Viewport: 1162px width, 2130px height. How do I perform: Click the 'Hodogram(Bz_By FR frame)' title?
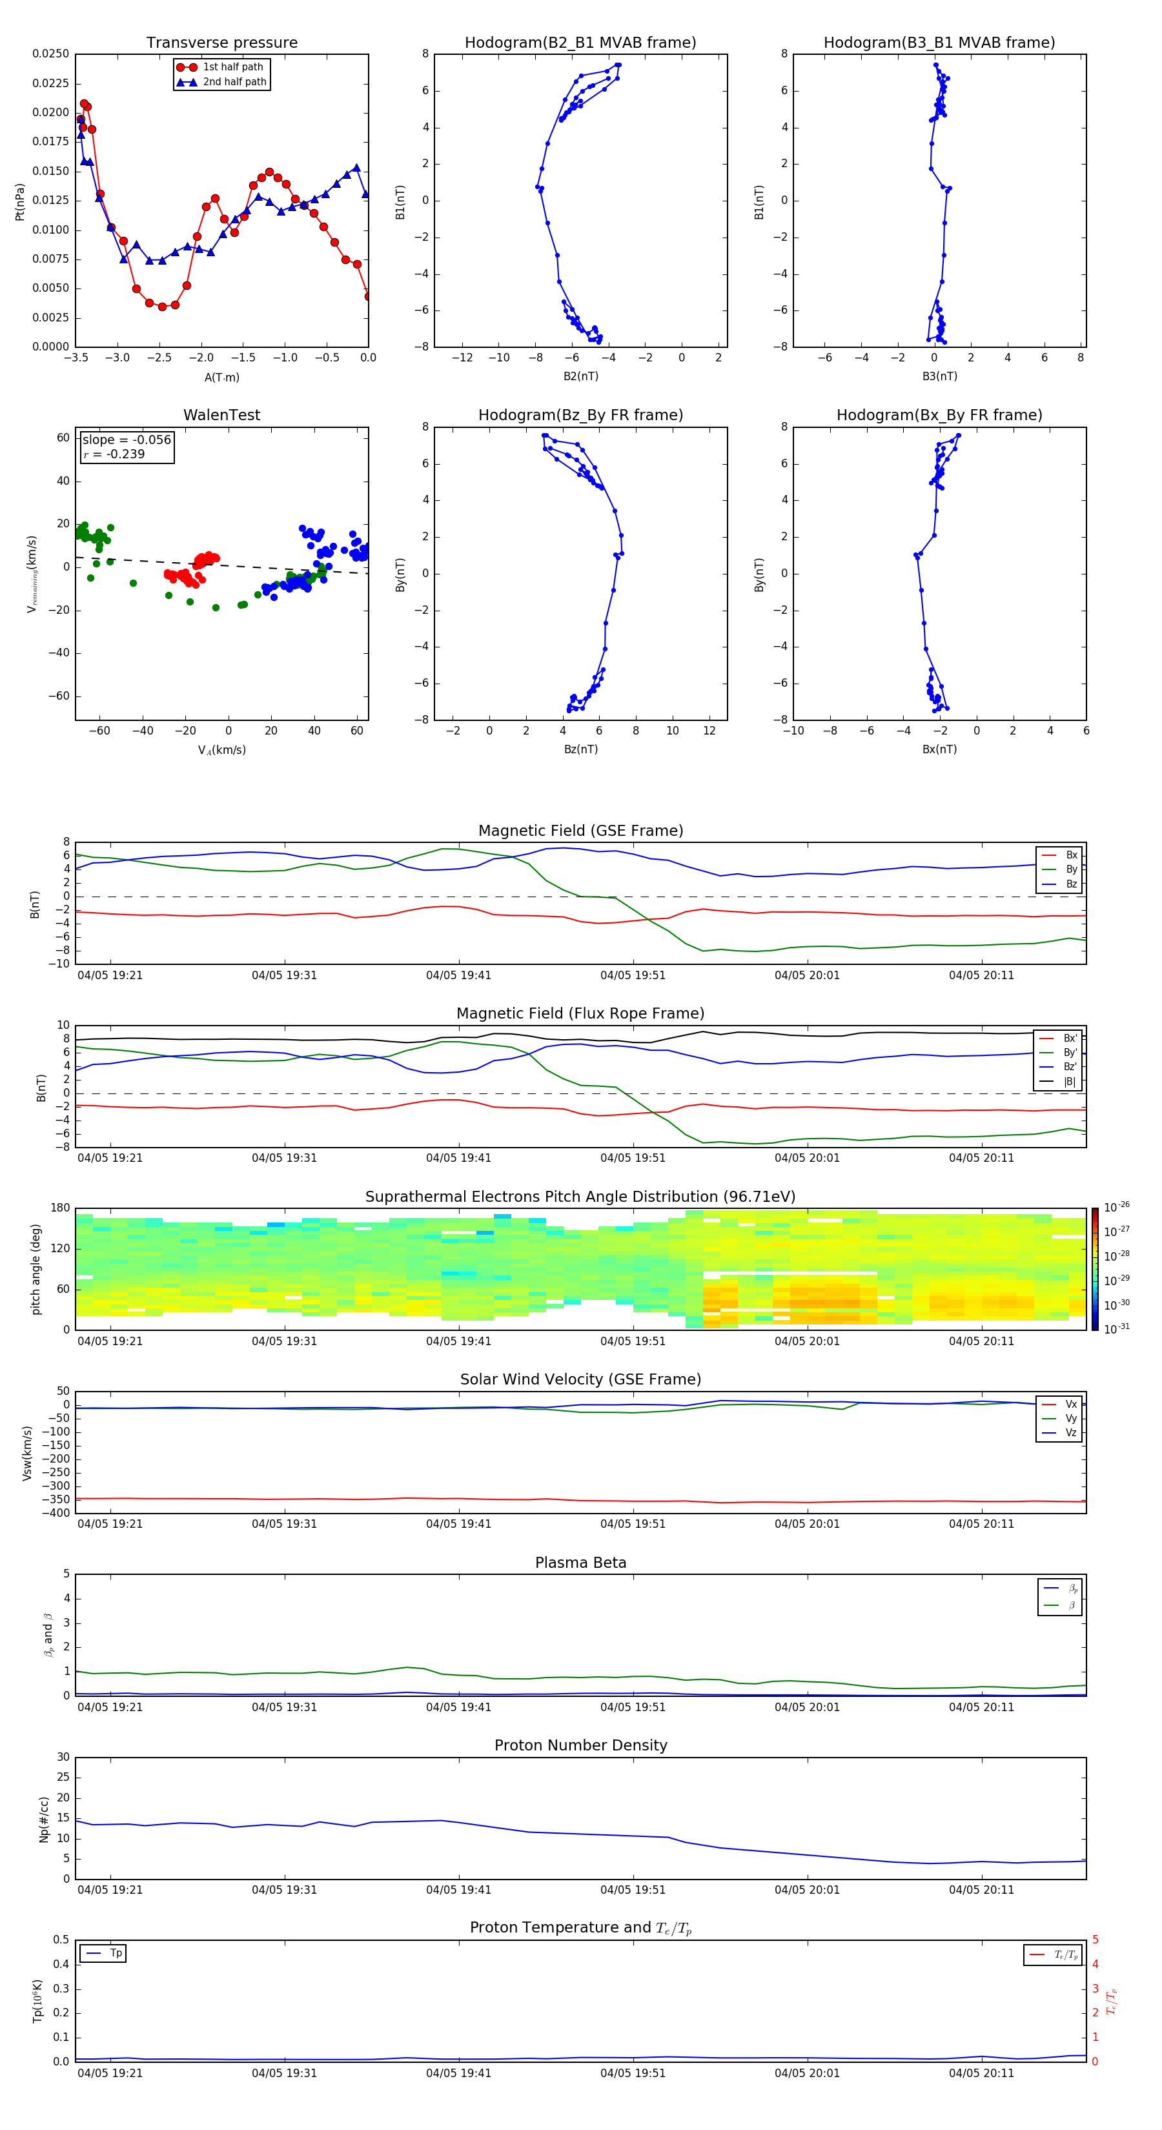(x=580, y=415)
